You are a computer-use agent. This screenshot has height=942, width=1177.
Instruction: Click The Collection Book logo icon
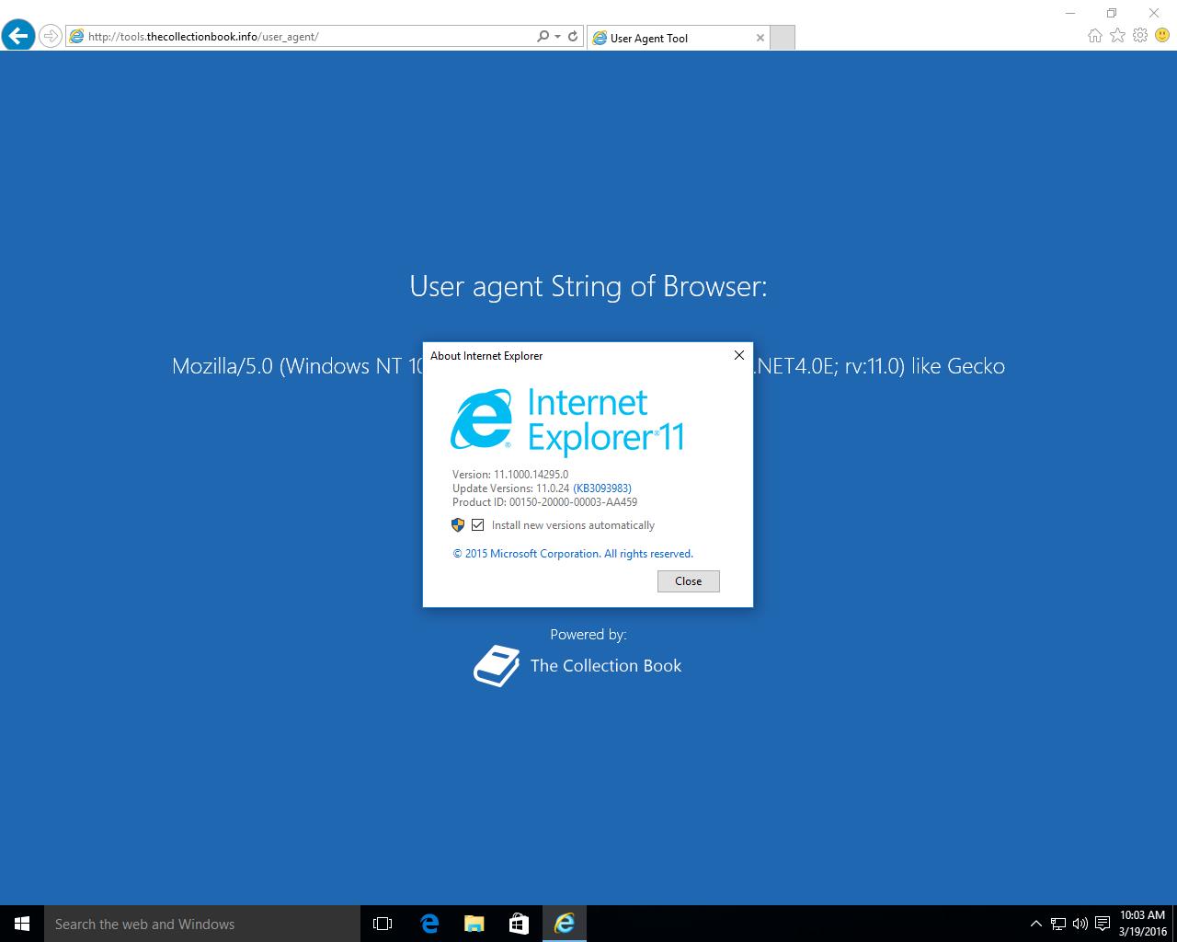point(497,666)
